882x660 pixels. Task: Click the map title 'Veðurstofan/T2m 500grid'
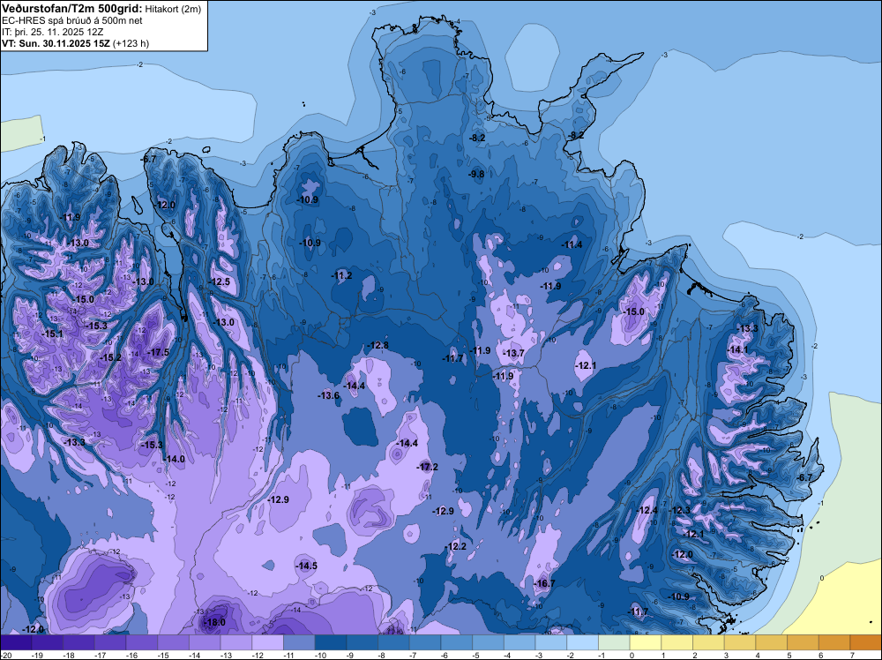[71, 9]
